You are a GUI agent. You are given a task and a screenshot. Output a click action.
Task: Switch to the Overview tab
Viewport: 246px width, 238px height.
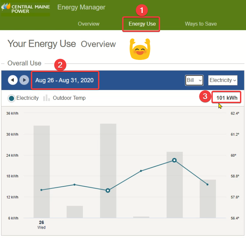89,24
